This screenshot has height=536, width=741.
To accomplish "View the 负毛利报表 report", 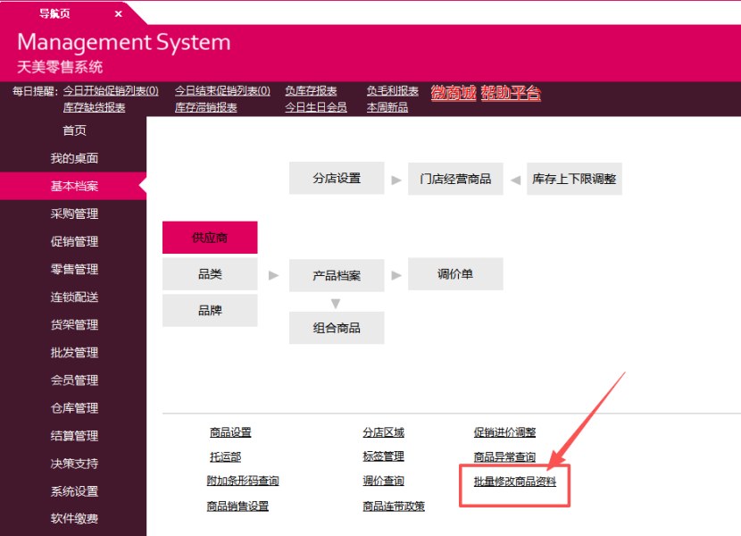I will pyautogui.click(x=393, y=91).
